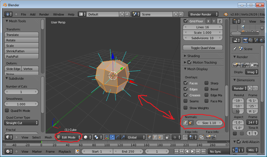Adjust the Smoothness slider
This screenshot has height=157, width=267.
pyautogui.click(x=21, y=104)
